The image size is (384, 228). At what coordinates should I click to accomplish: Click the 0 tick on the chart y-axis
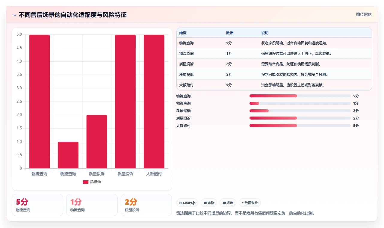click(21, 168)
